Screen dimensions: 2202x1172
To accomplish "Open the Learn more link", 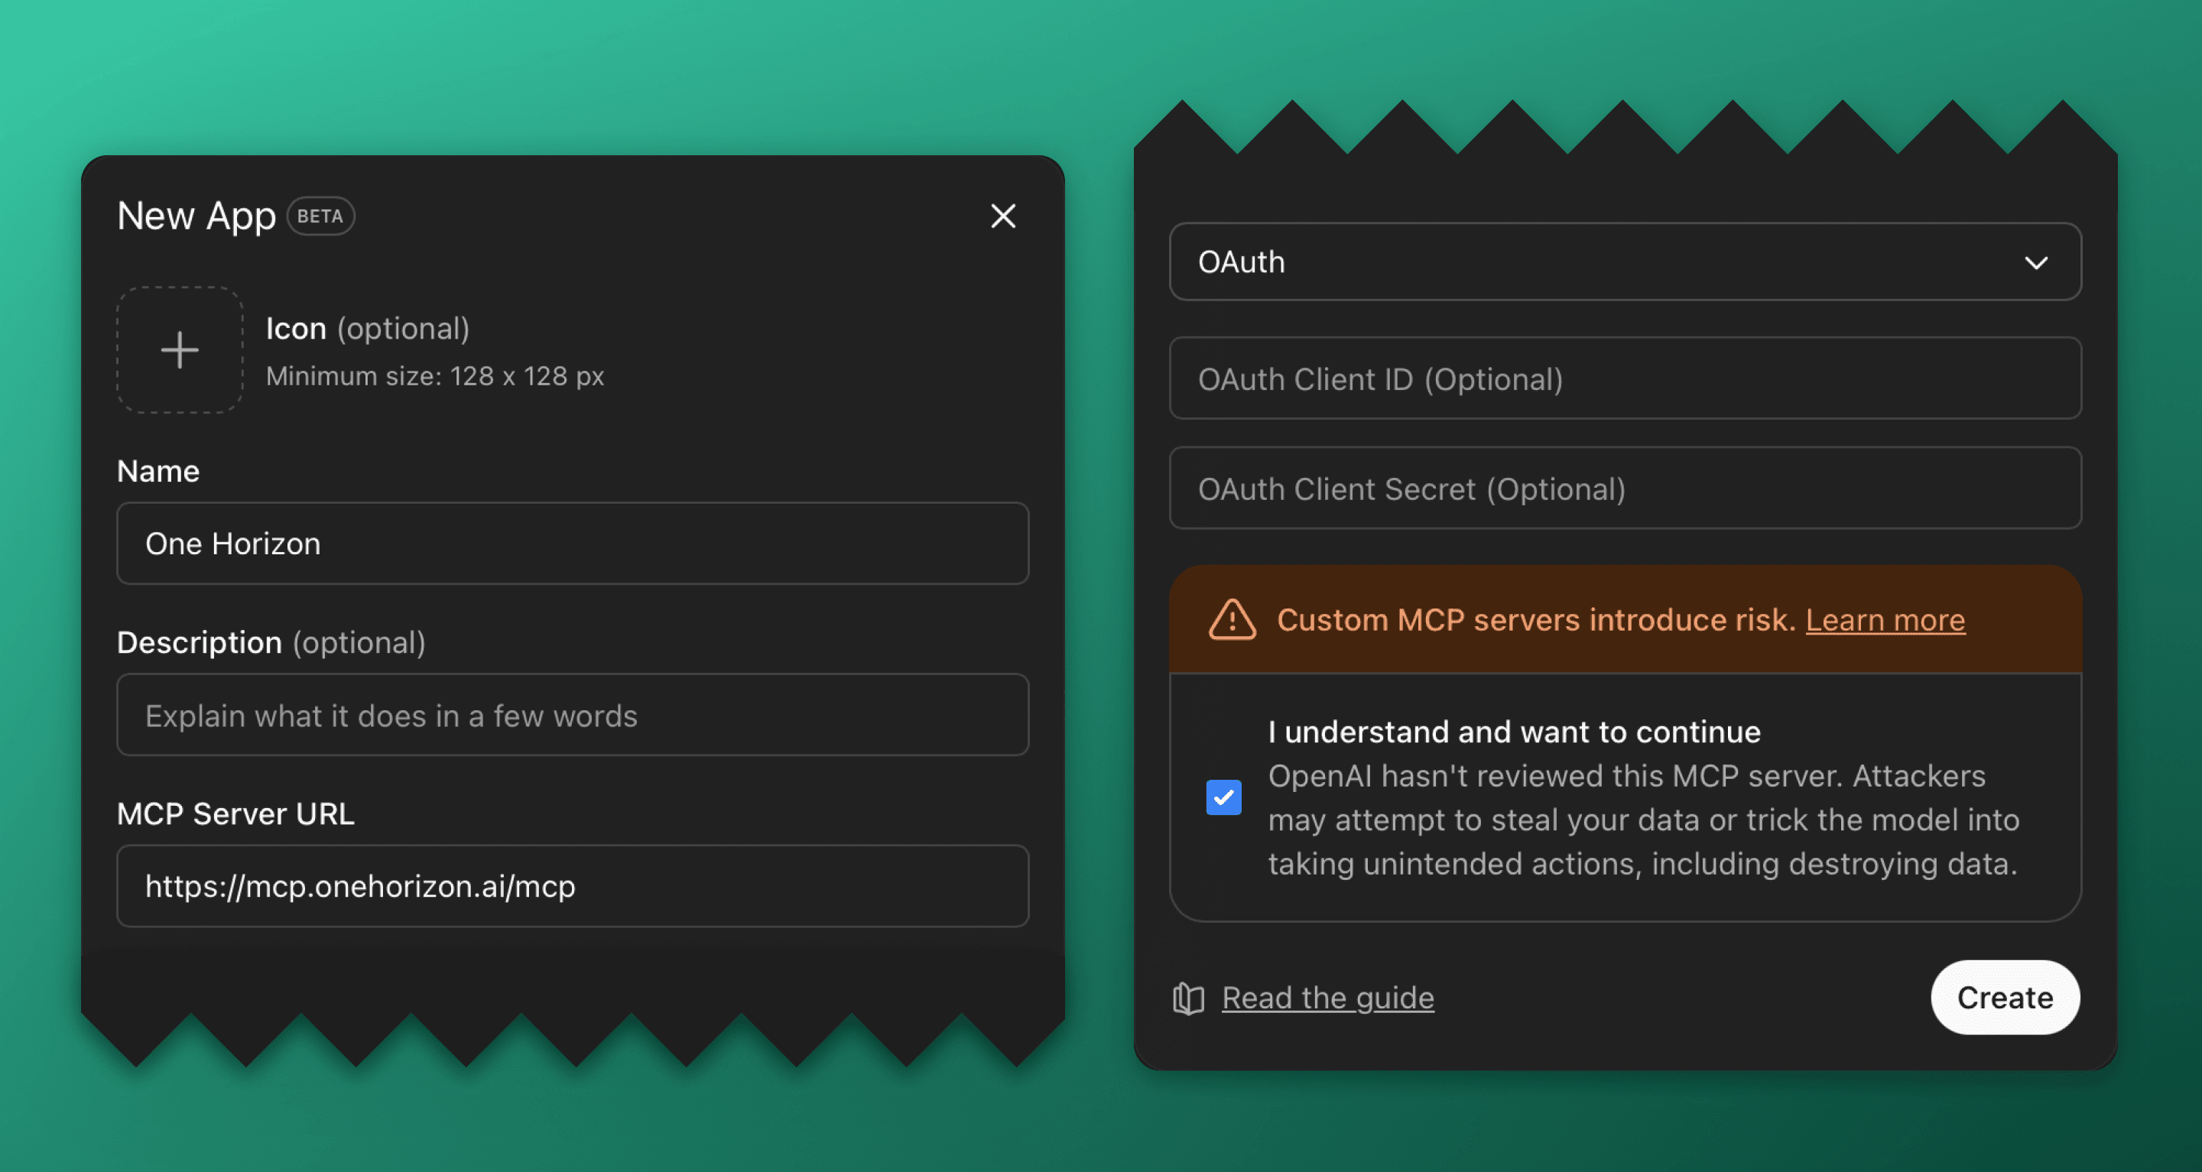I will pyautogui.click(x=1885, y=620).
